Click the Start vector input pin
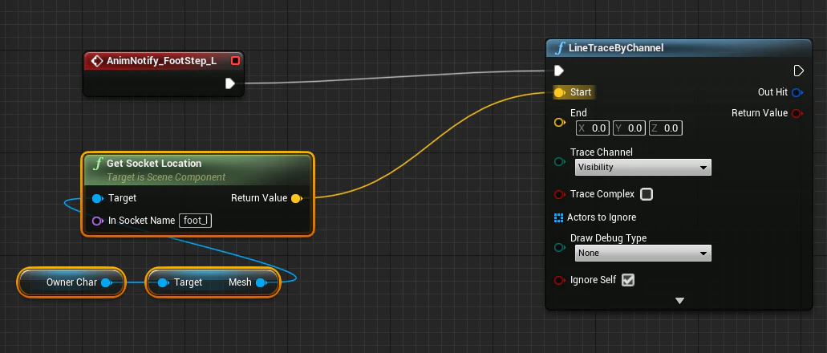 (x=559, y=92)
